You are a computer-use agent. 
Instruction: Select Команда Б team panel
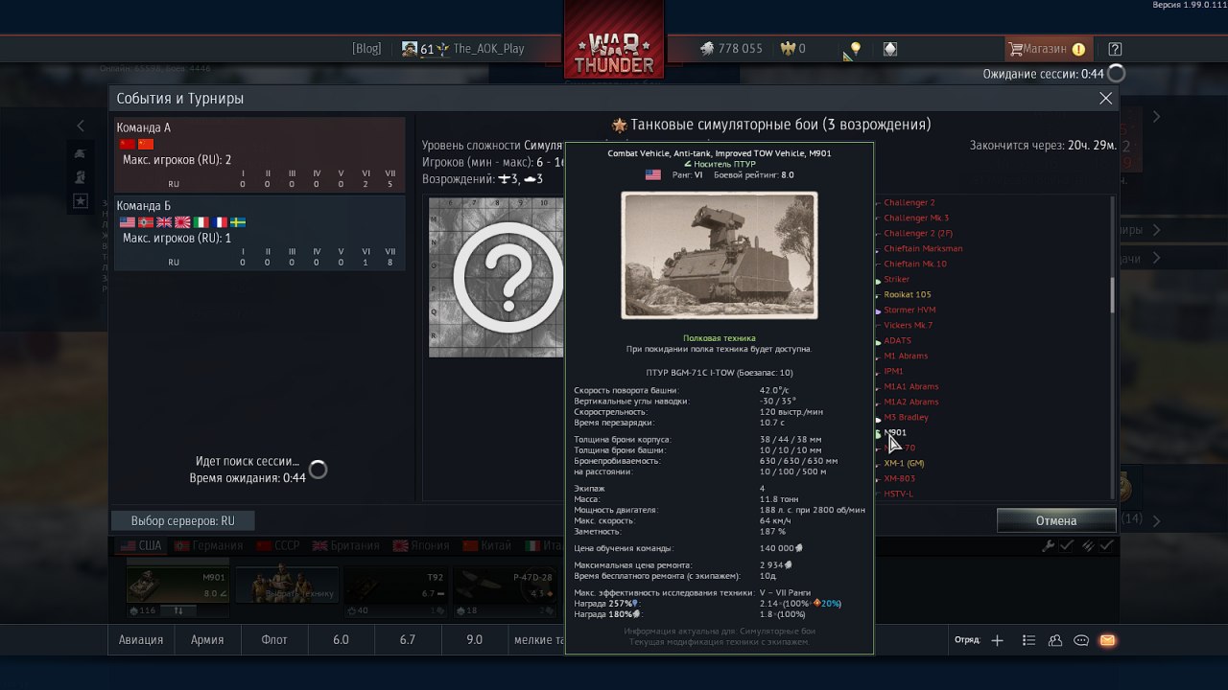pyautogui.click(x=259, y=233)
